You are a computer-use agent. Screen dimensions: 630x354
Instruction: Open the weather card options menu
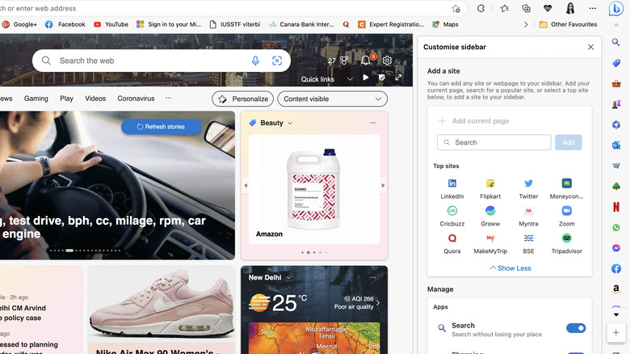(x=373, y=277)
